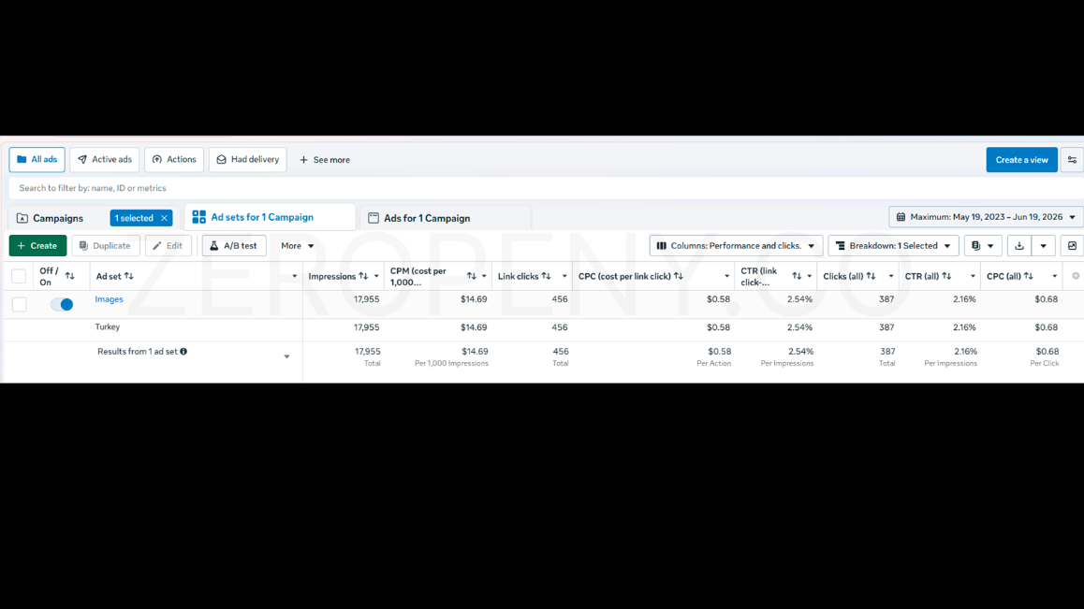1084x609 pixels.
Task: Sort by Link clicks arrows
Action: (546, 277)
